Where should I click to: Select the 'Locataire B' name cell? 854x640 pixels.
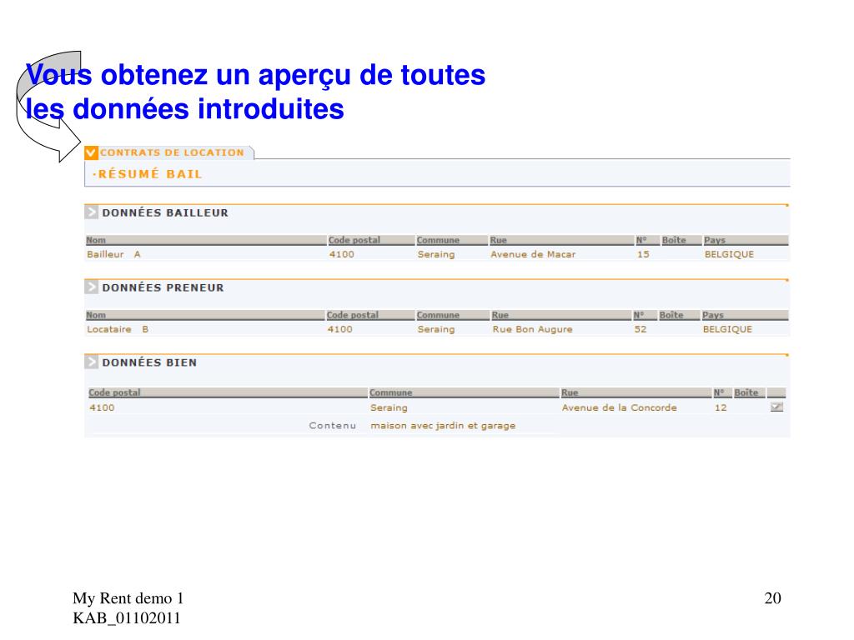click(118, 329)
